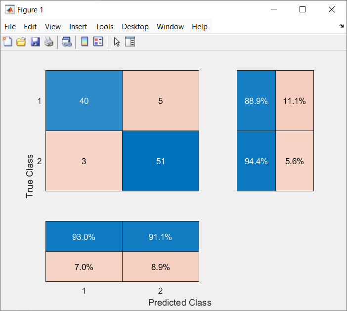Open the Tools menu
347x311 pixels.
click(x=104, y=27)
